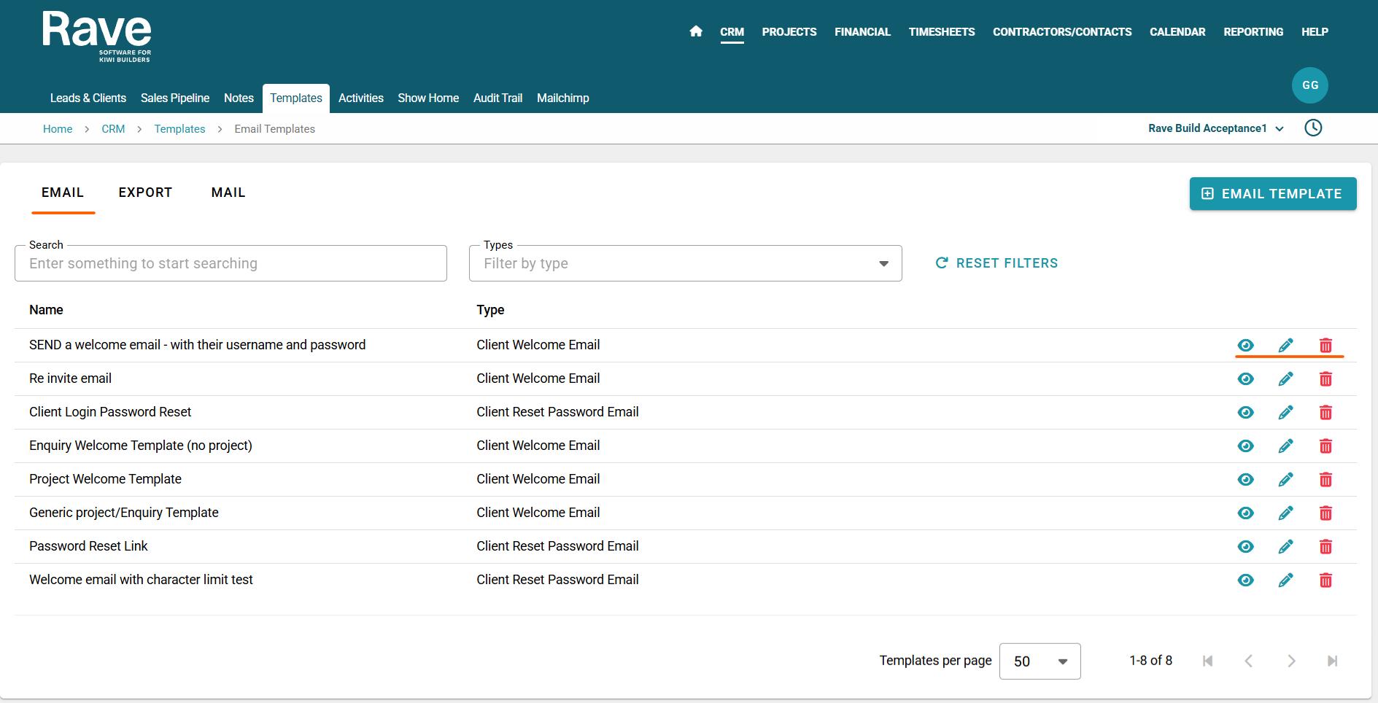This screenshot has width=1378, height=703.
Task: Edit the 'Client Login Password Reset' template
Action: click(1286, 412)
